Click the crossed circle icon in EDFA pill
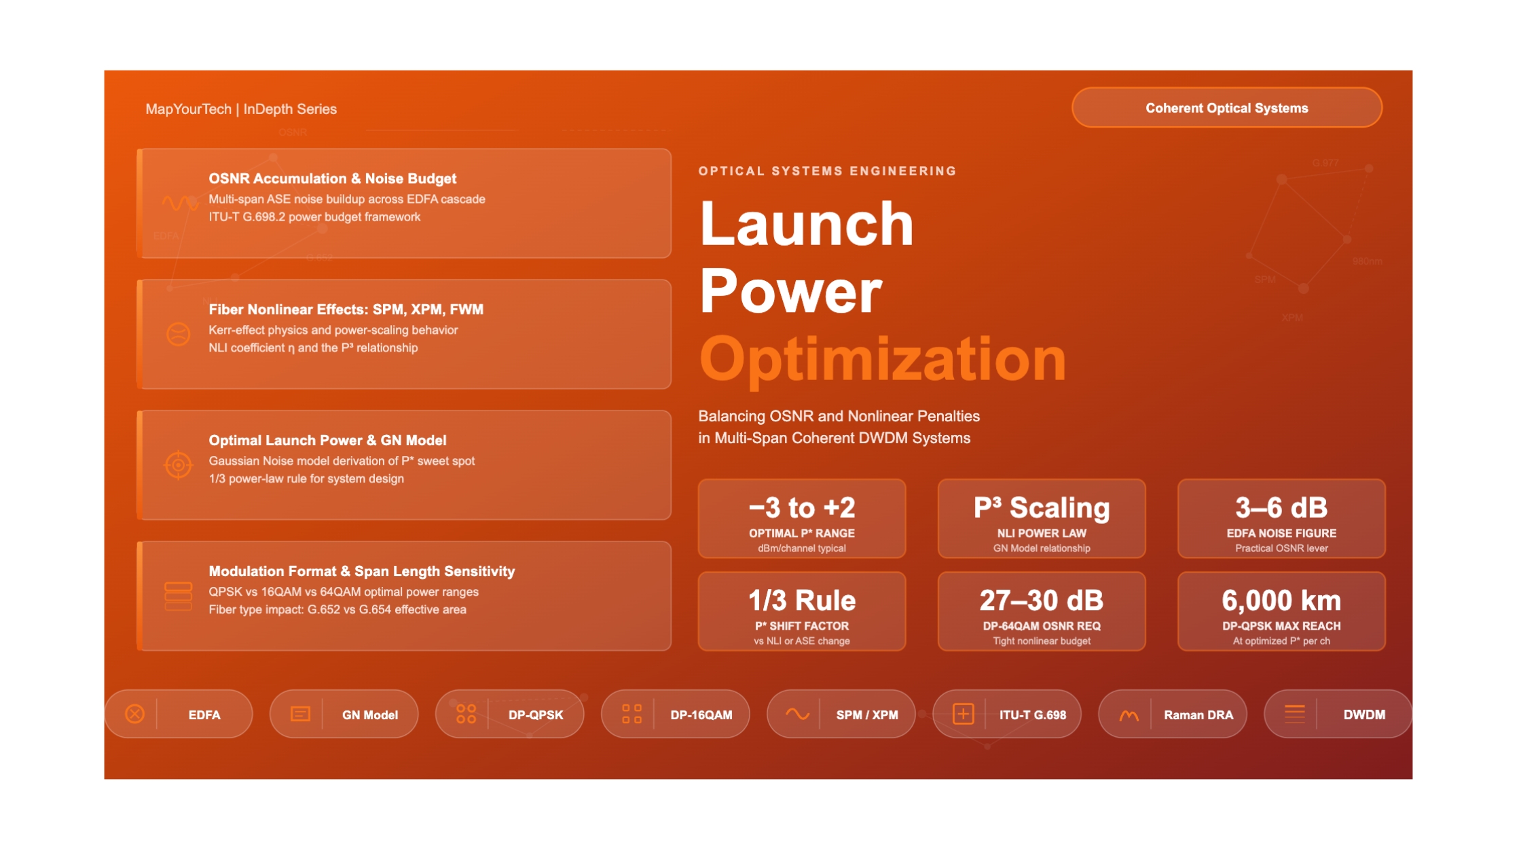The image size is (1521, 855). [x=135, y=715]
